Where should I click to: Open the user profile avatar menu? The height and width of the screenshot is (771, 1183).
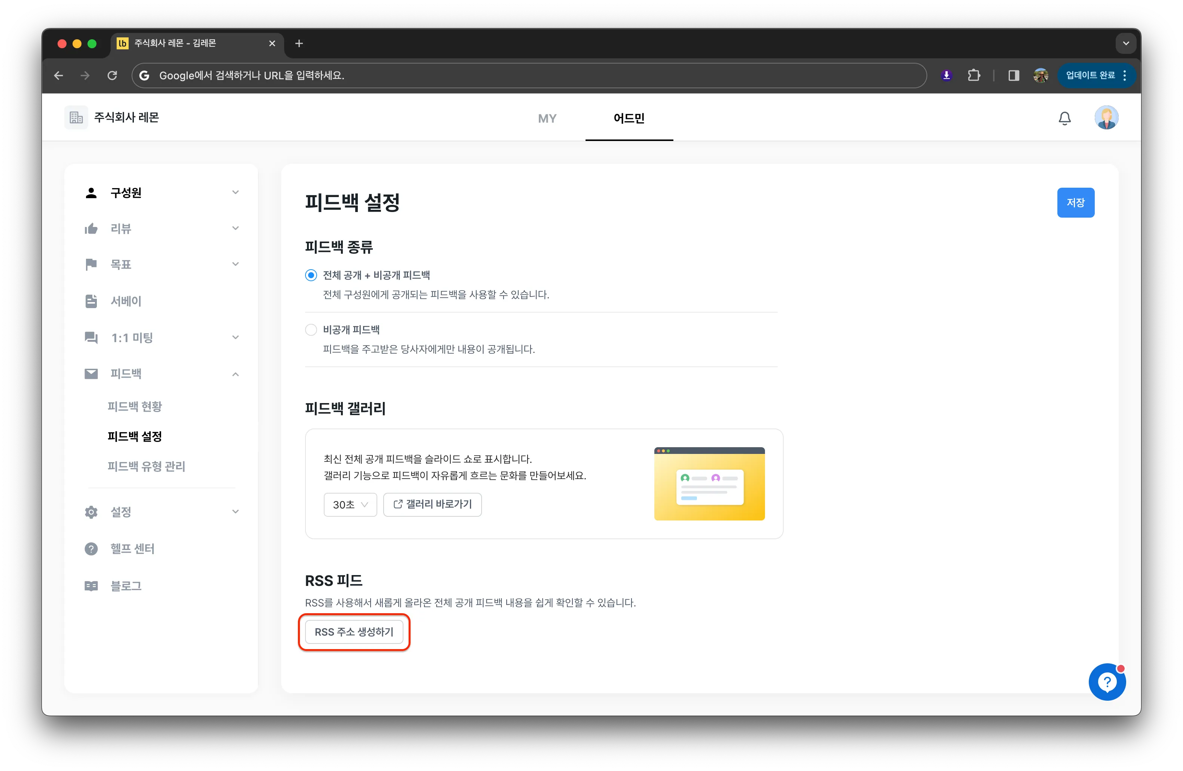click(x=1106, y=118)
